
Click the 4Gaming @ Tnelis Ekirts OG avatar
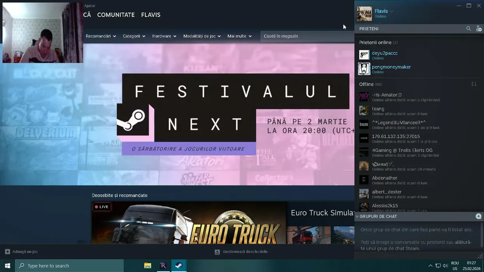(364, 152)
